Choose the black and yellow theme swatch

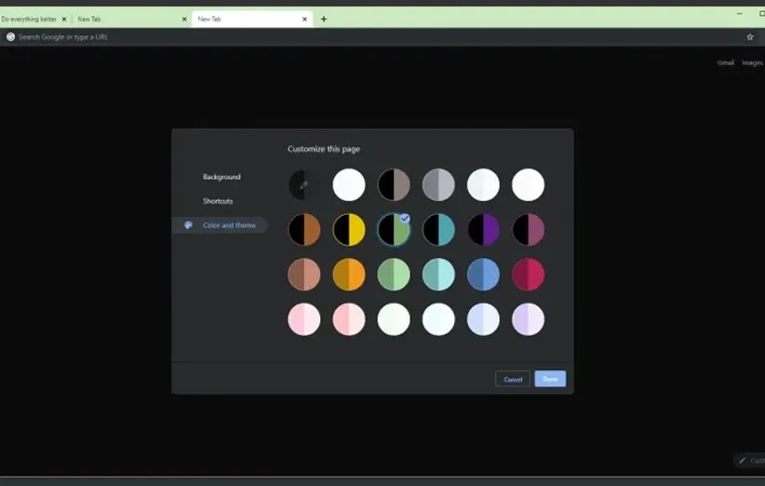[349, 230]
